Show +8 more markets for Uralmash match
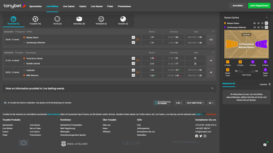 (211, 73)
